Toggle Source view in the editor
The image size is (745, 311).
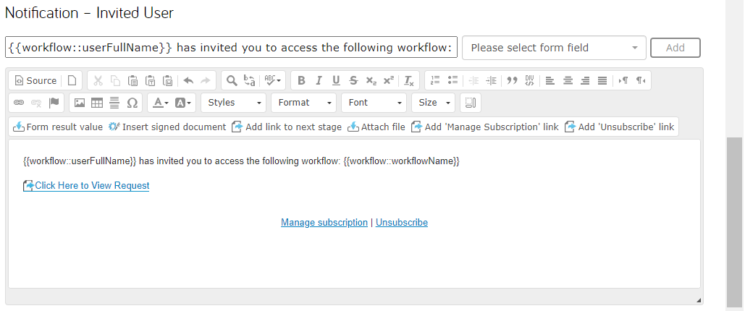pyautogui.click(x=35, y=81)
